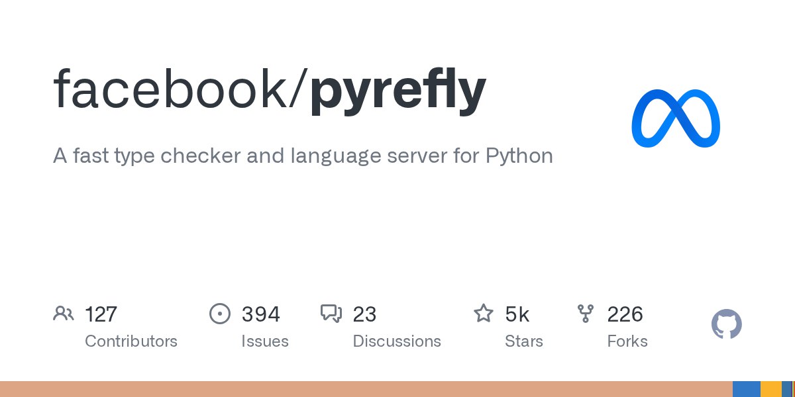
Task: Click the blue language bar segment
Action: (746, 389)
